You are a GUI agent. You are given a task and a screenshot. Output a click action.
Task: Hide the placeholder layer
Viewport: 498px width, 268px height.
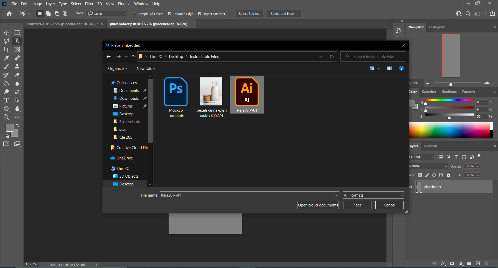point(411,187)
